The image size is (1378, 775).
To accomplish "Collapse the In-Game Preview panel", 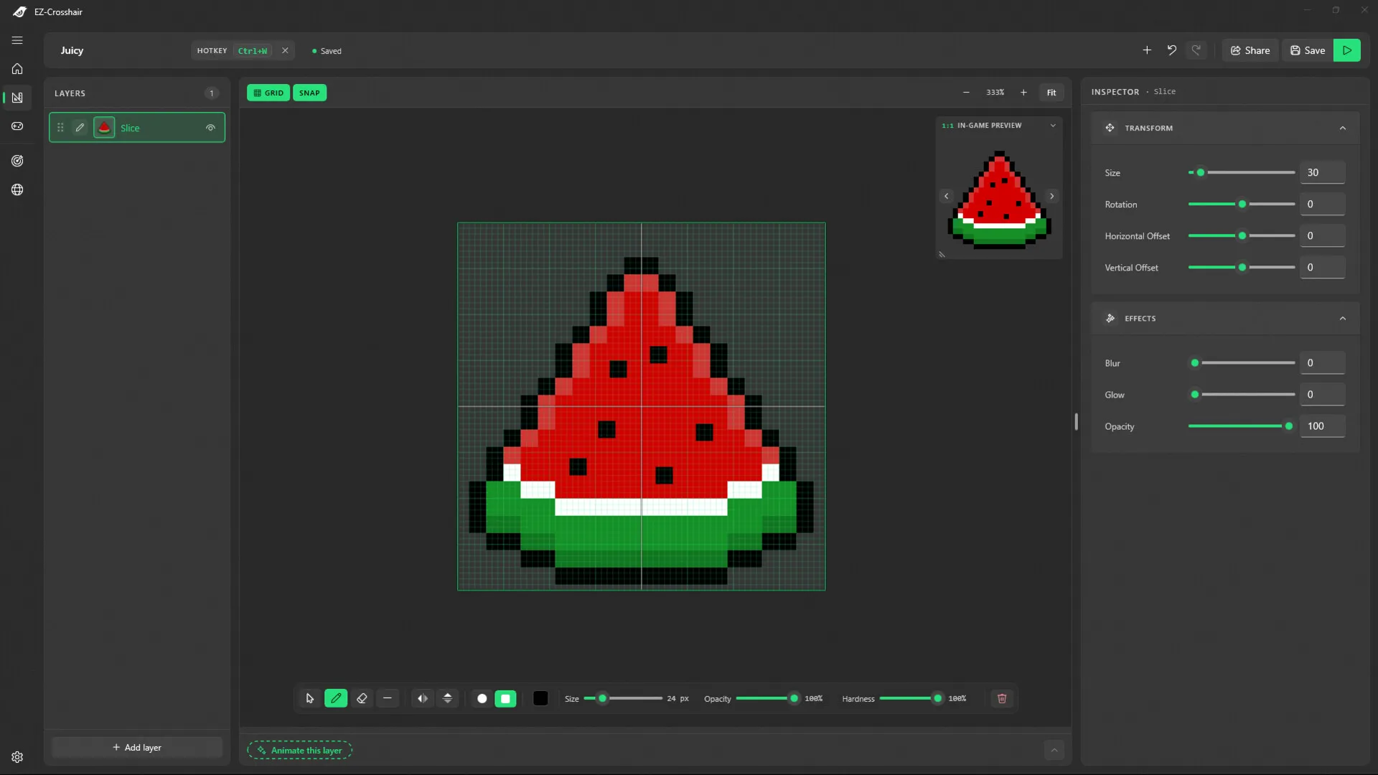I will pyautogui.click(x=1053, y=125).
